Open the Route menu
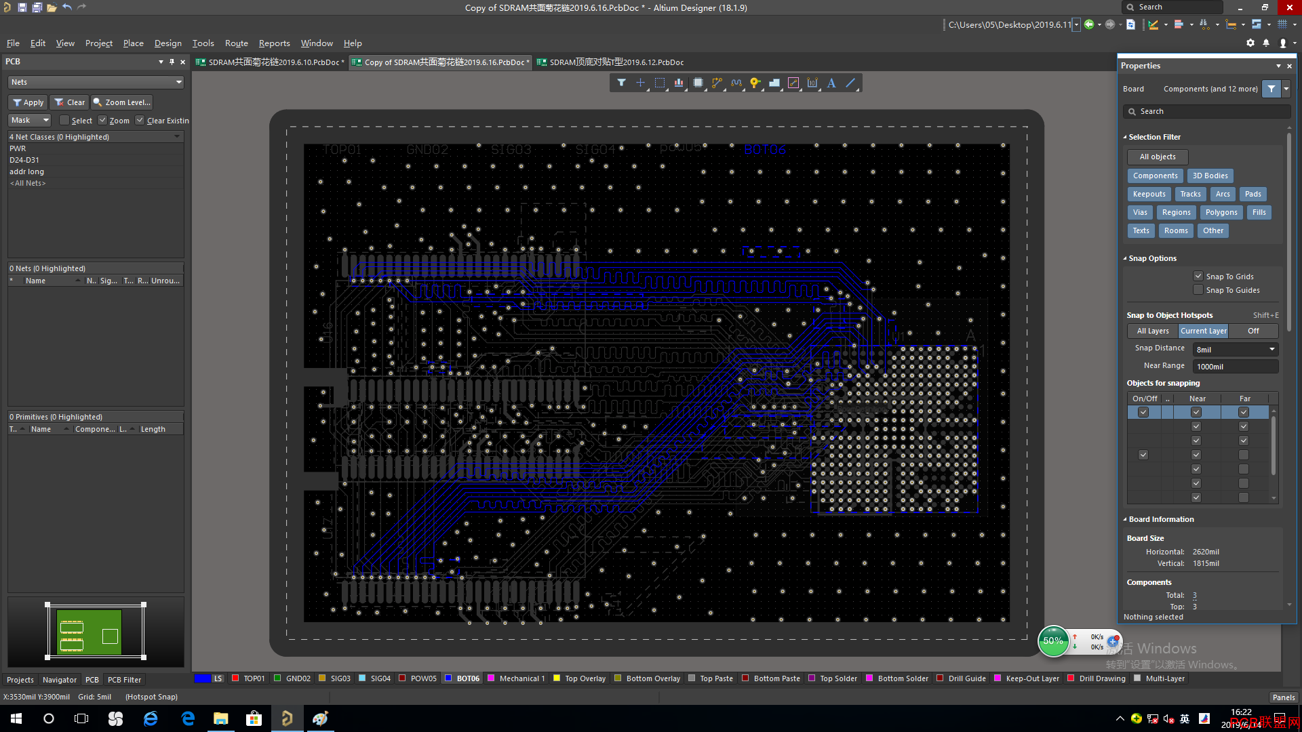 click(x=236, y=43)
